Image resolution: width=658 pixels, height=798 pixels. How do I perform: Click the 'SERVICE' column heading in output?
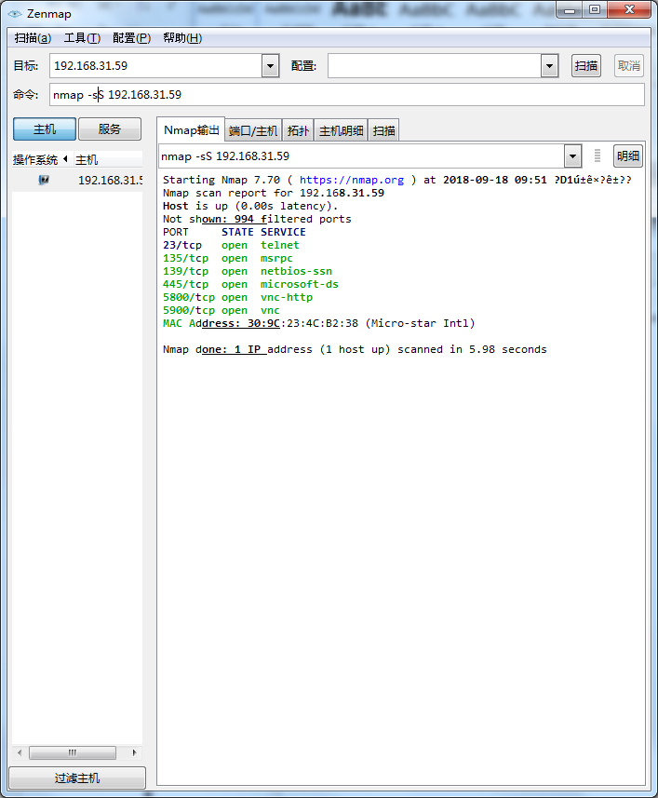[283, 232]
